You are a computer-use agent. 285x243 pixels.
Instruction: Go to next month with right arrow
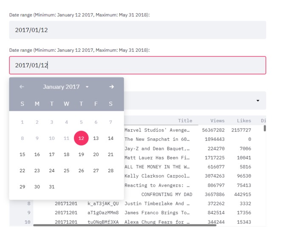coord(111,87)
